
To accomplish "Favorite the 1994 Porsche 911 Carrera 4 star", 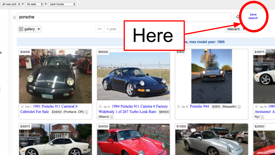I will click(100, 106).
